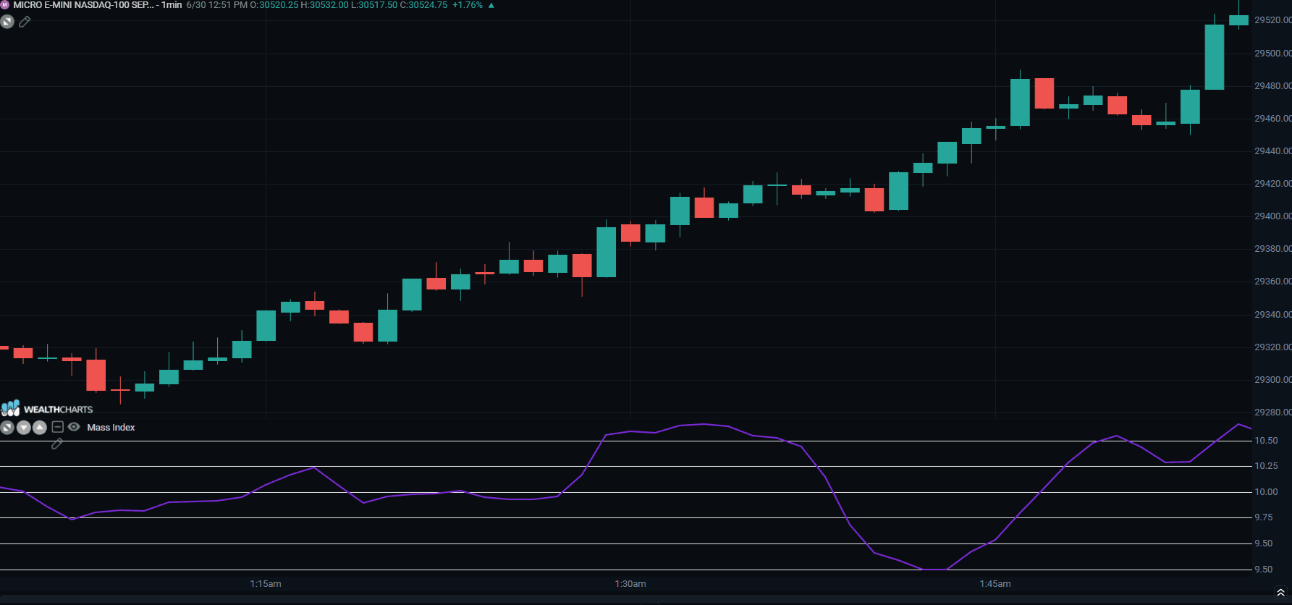1292x605 pixels.
Task: Click the WealthCharts logo
Action: tap(47, 408)
